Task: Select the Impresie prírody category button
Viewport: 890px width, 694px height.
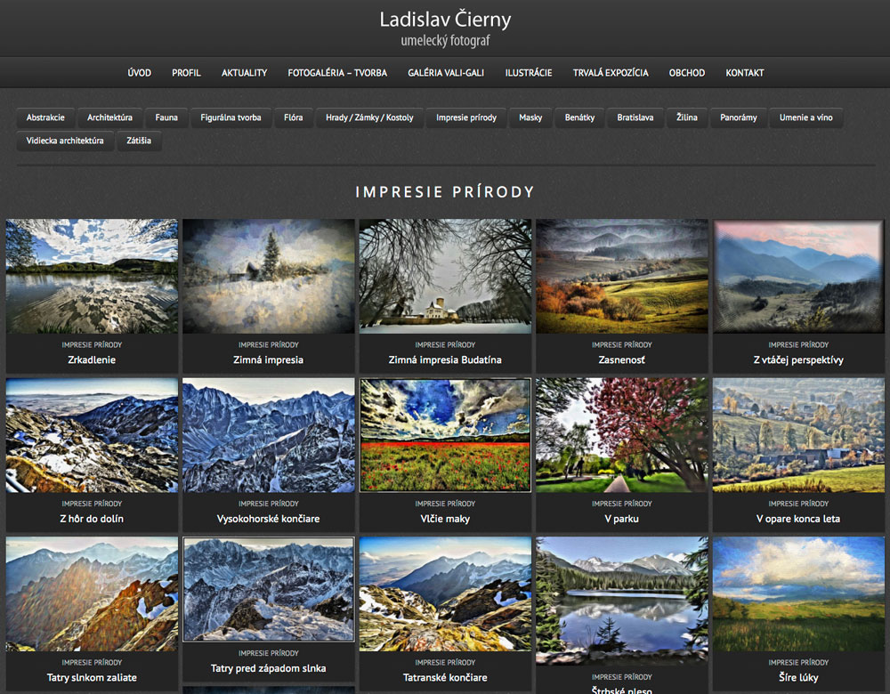Action: click(x=466, y=117)
